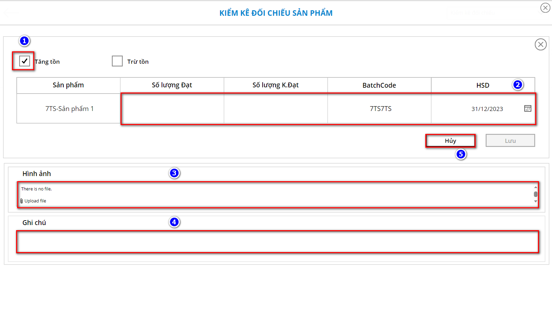The image size is (552, 311).
Task: Click the HSD date 31/12/2023
Action: pyautogui.click(x=487, y=109)
